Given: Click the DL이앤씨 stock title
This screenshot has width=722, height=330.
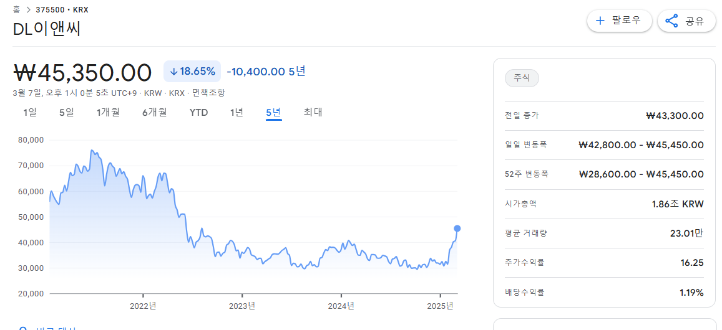Looking at the screenshot, I should click(47, 29).
